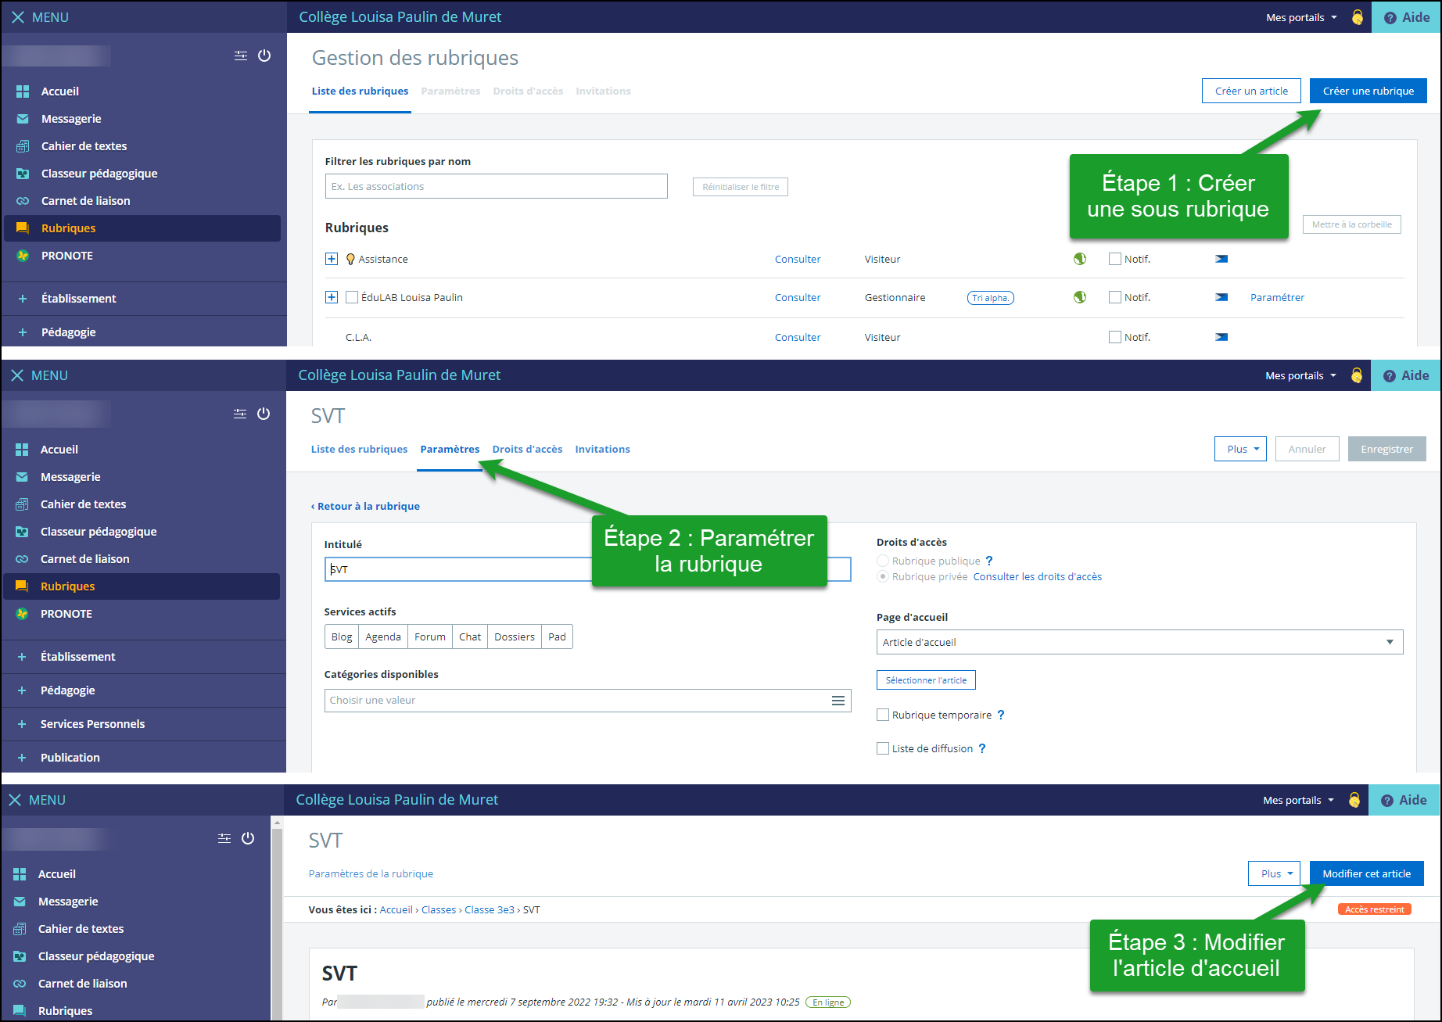Viewport: 1442px width, 1022px height.
Task: Open the help icon beside Rubrique publique
Action: pos(989,561)
